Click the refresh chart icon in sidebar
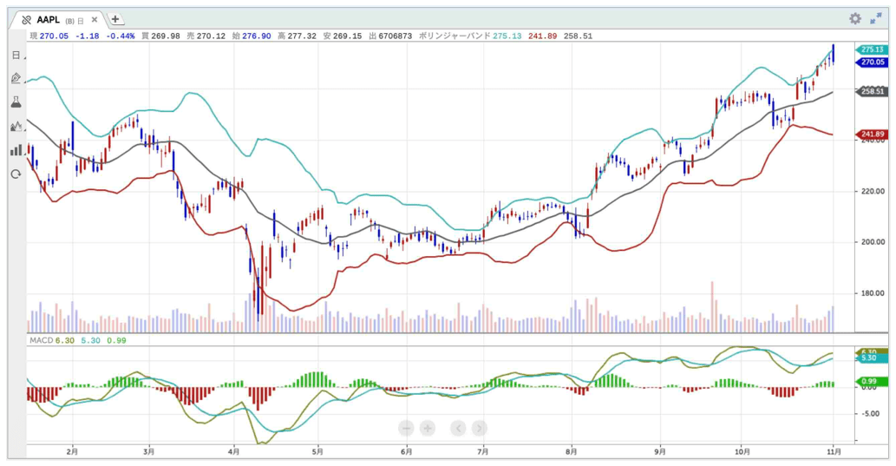This screenshot has width=896, height=466. [16, 174]
